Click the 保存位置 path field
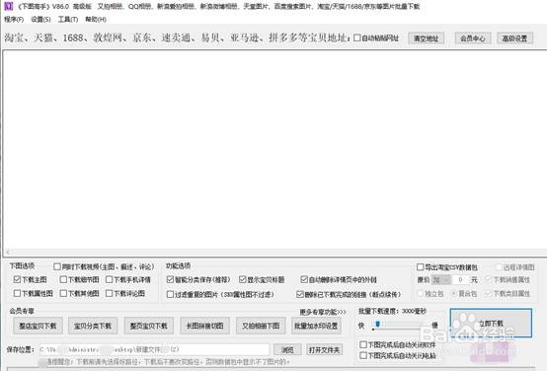547x371 pixels. pyautogui.click(x=153, y=349)
